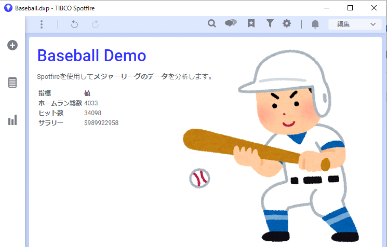Viewport: 387px width, 247px height.
Task: Open the Conversations speech bubble icon
Action: (231, 23)
